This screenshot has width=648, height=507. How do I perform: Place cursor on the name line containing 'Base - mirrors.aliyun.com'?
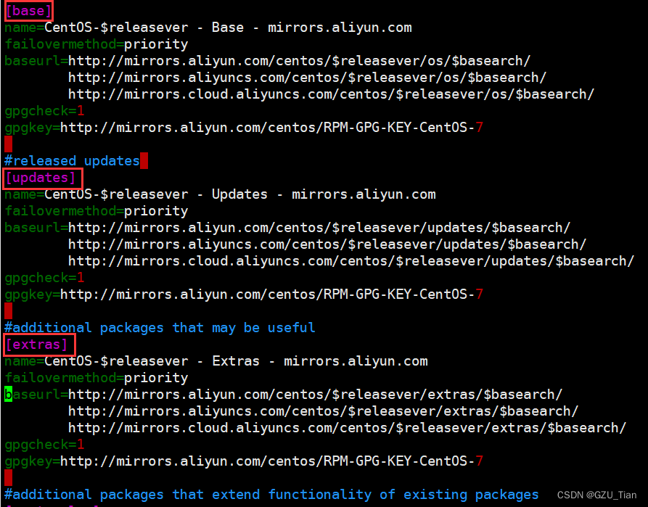[x=208, y=28]
